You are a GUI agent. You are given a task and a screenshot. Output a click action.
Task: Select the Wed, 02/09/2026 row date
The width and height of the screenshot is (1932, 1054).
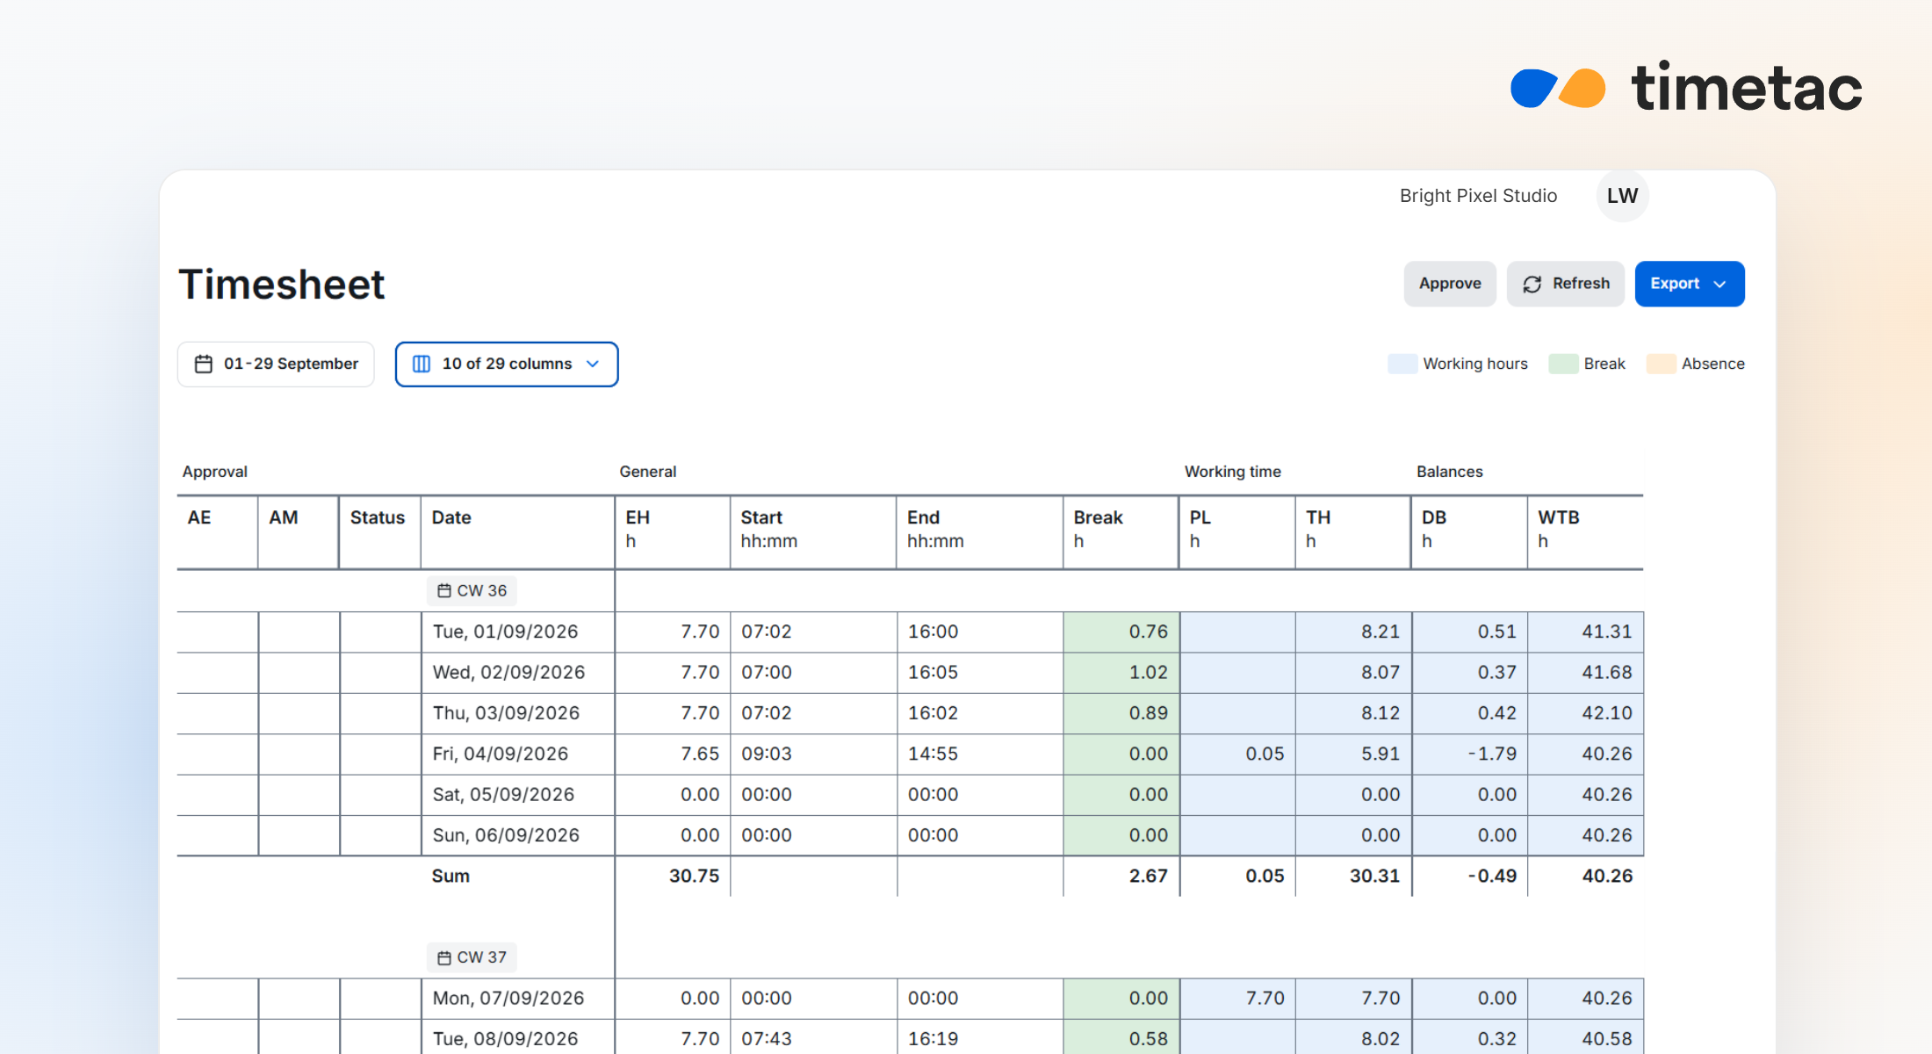click(509, 672)
